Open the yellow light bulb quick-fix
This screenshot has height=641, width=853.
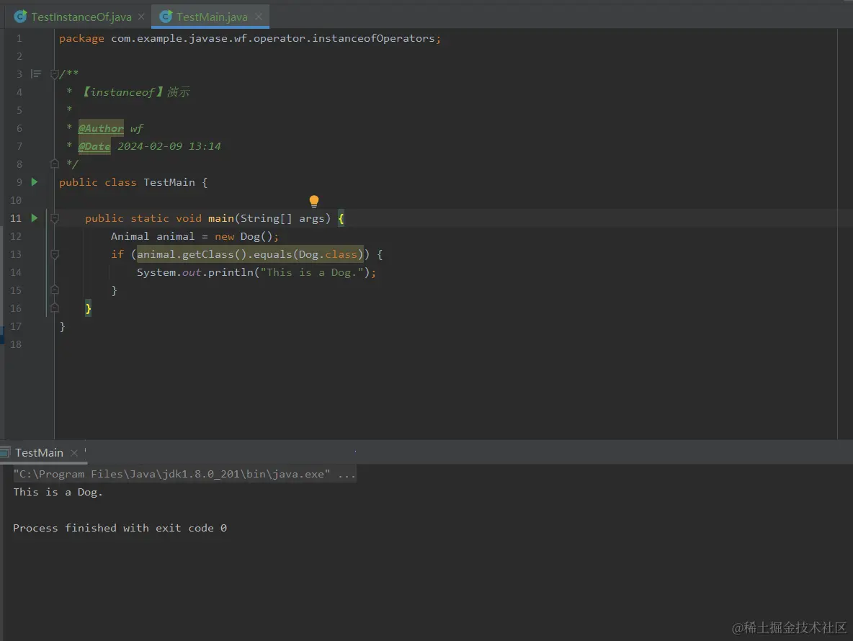click(x=314, y=202)
